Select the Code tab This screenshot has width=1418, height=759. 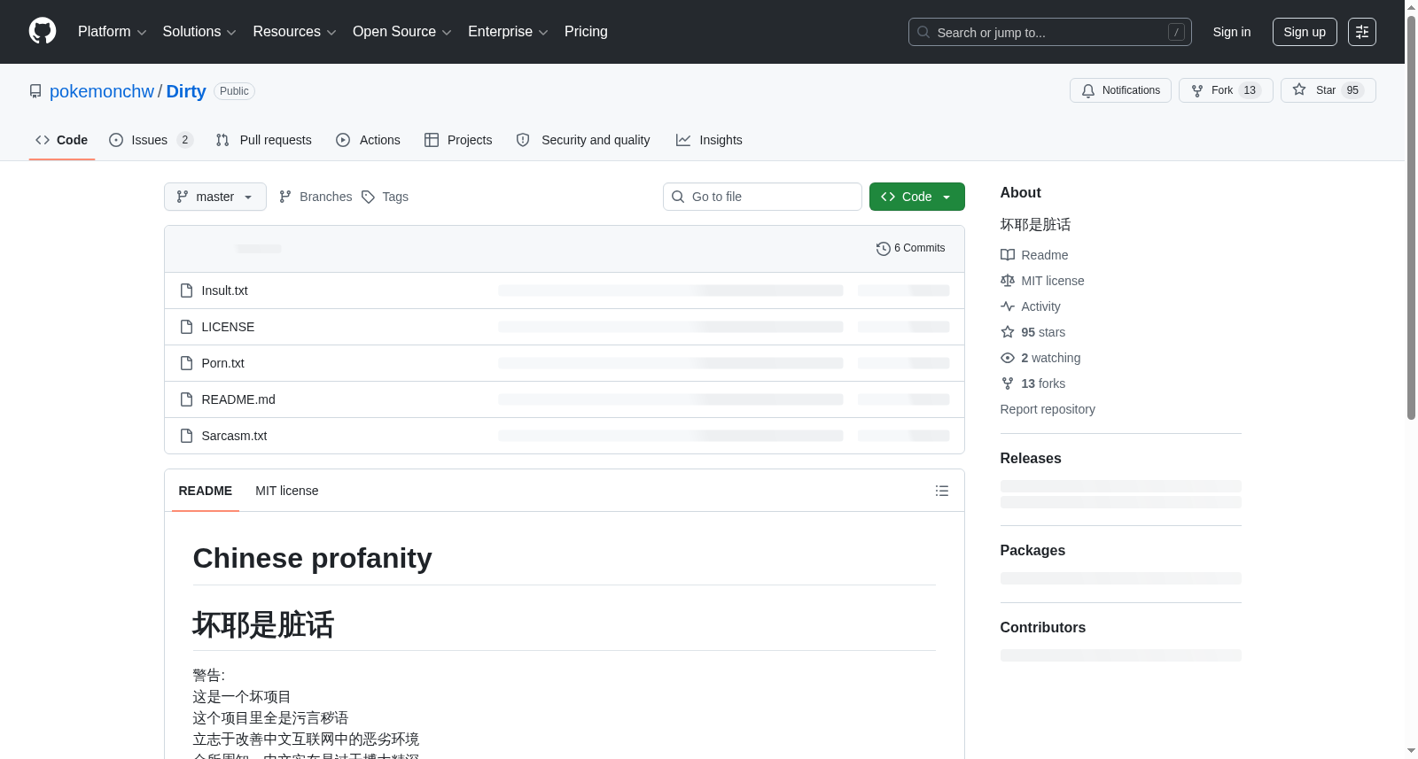[62, 140]
